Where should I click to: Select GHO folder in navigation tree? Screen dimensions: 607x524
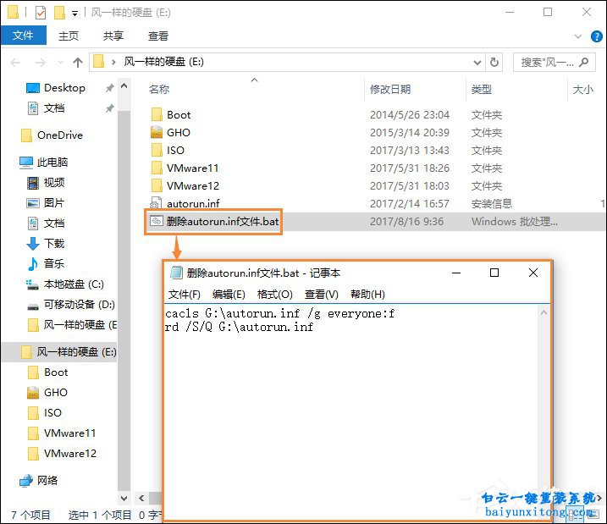[55, 393]
